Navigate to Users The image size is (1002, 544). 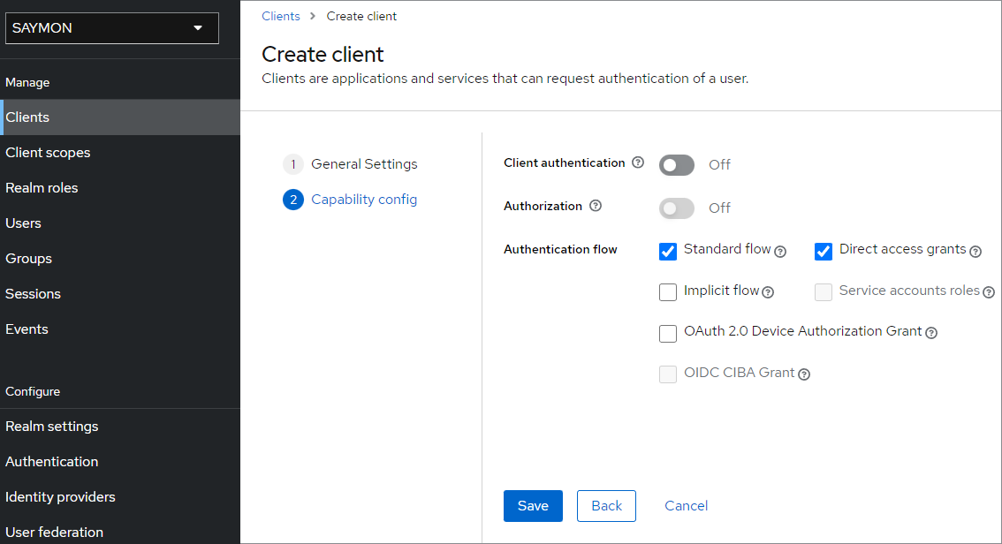pyautogui.click(x=120, y=223)
